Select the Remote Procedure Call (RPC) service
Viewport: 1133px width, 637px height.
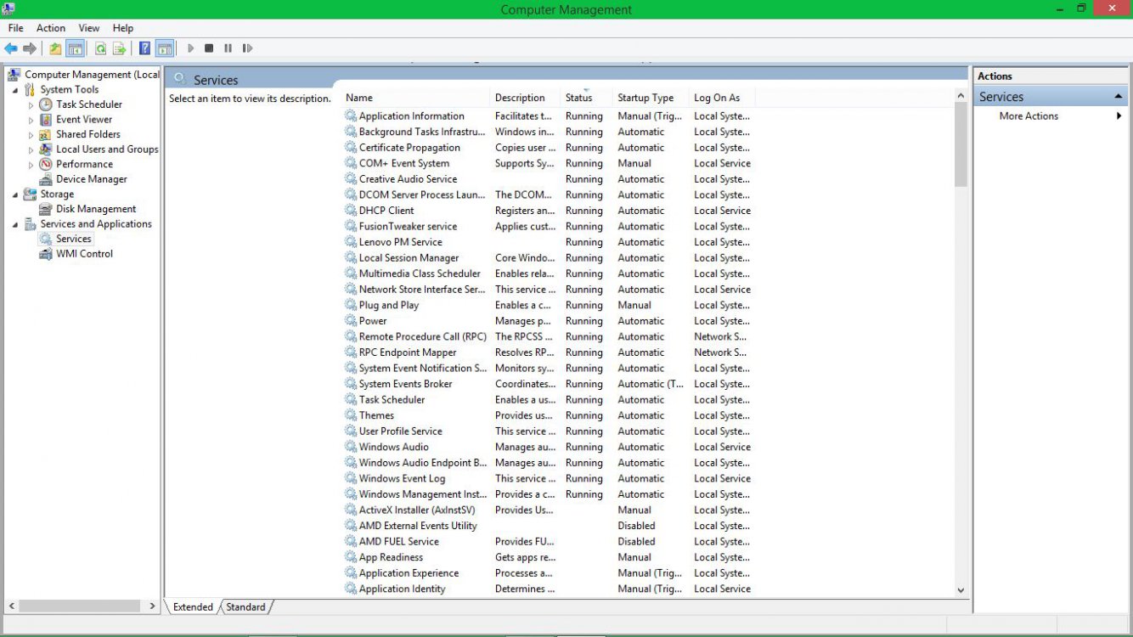548,336
